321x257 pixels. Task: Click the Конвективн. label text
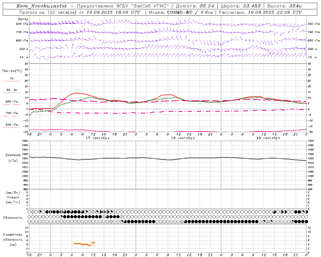[x=13, y=235]
